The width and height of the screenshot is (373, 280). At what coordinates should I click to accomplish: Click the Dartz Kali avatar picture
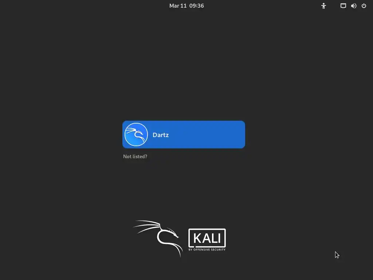coord(136,135)
